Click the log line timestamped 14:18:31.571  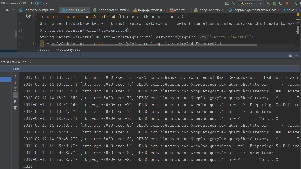tap(161, 84)
